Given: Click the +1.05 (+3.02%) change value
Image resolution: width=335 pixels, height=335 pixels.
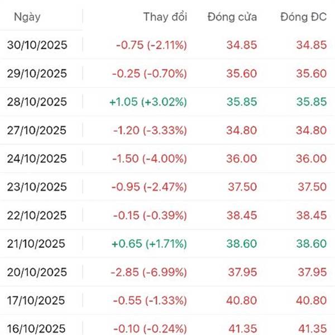Looking at the screenshot, I should 150,102.
